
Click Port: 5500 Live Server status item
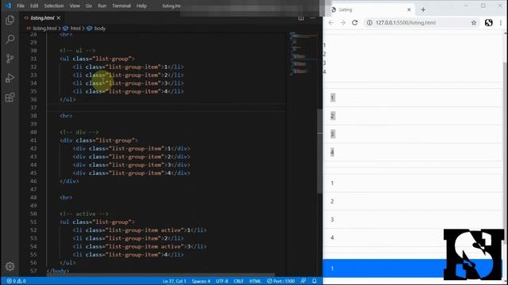pyautogui.click(x=281, y=281)
